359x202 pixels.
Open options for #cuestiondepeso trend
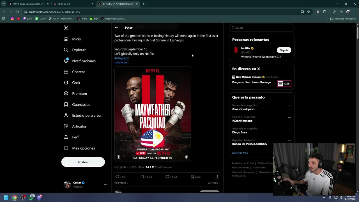tap(289, 106)
